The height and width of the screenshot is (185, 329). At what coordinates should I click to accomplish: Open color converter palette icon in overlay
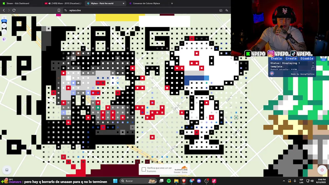point(272,73)
